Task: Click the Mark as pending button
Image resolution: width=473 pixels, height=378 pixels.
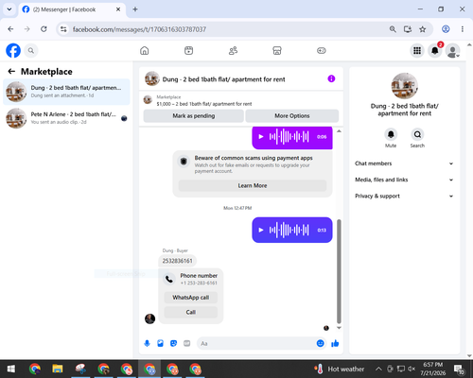Action: [194, 116]
